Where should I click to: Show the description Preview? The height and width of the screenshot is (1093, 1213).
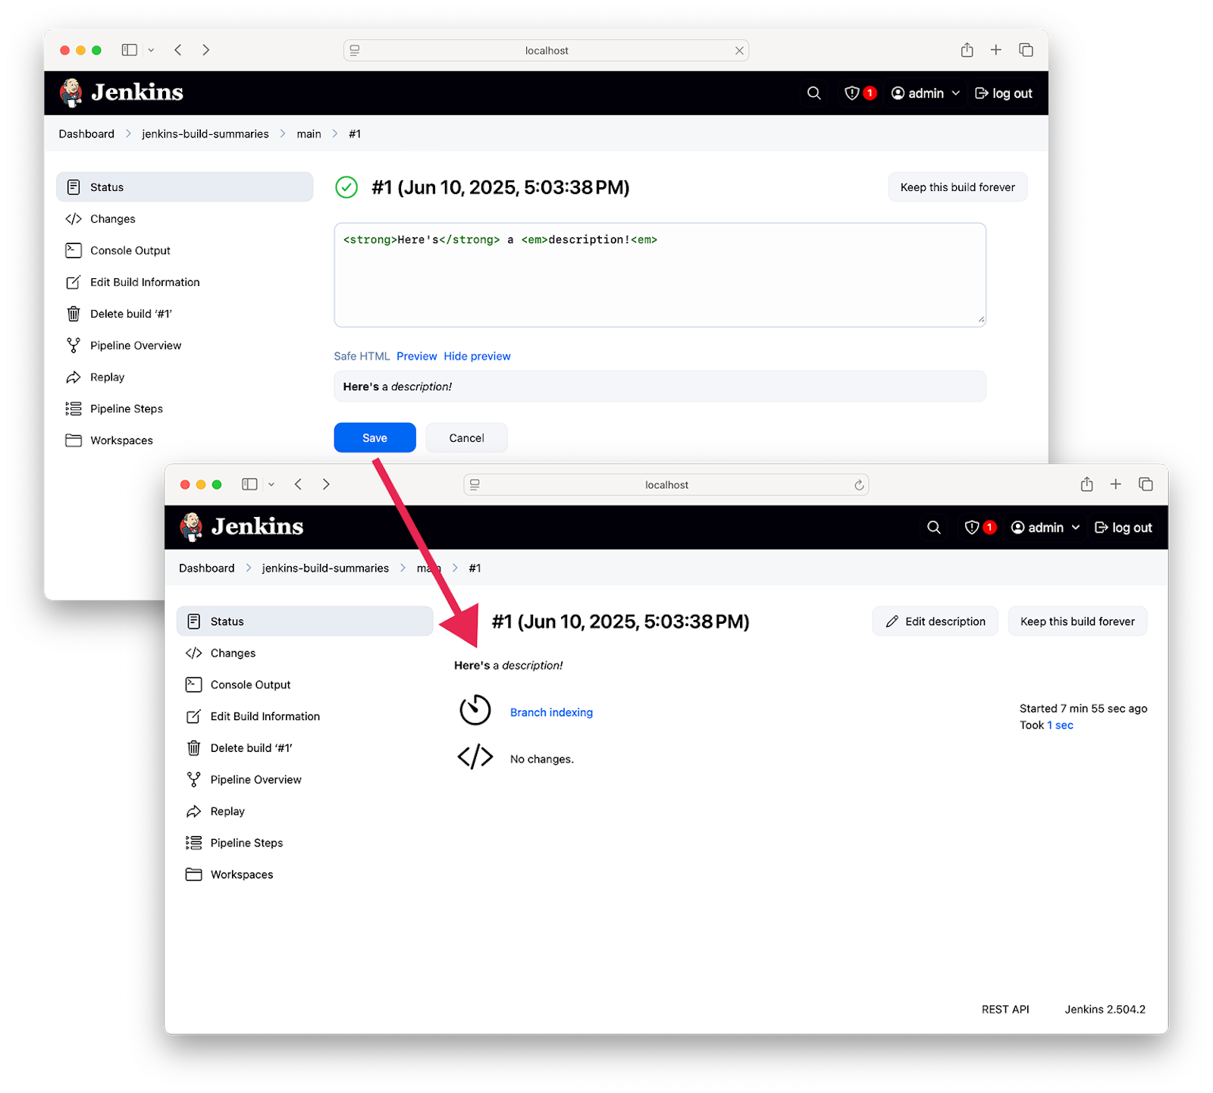click(x=416, y=355)
